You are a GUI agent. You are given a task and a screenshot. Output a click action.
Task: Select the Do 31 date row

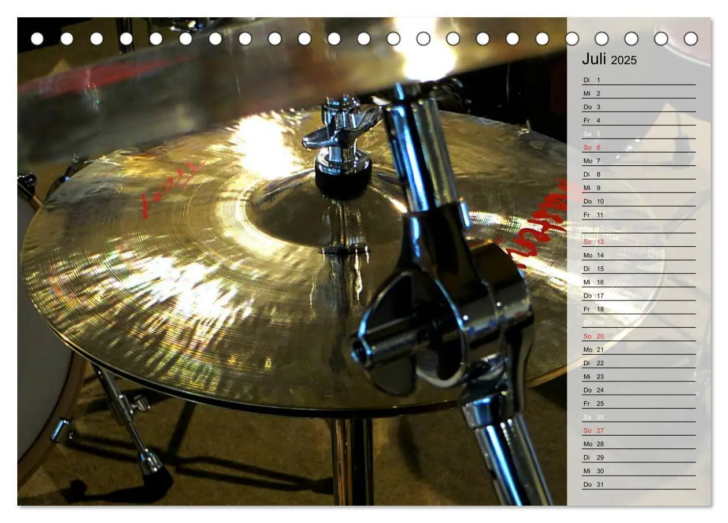[x=638, y=484]
